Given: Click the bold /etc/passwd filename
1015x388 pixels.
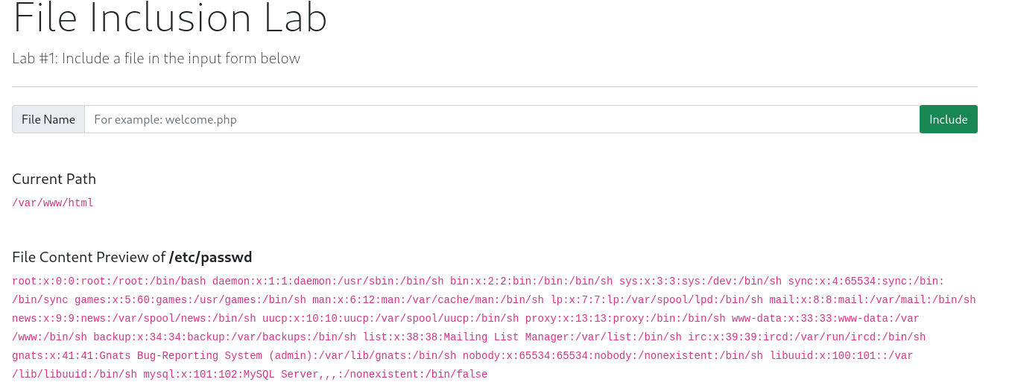Looking at the screenshot, I should [x=211, y=257].
